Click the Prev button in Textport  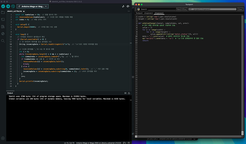185,9
